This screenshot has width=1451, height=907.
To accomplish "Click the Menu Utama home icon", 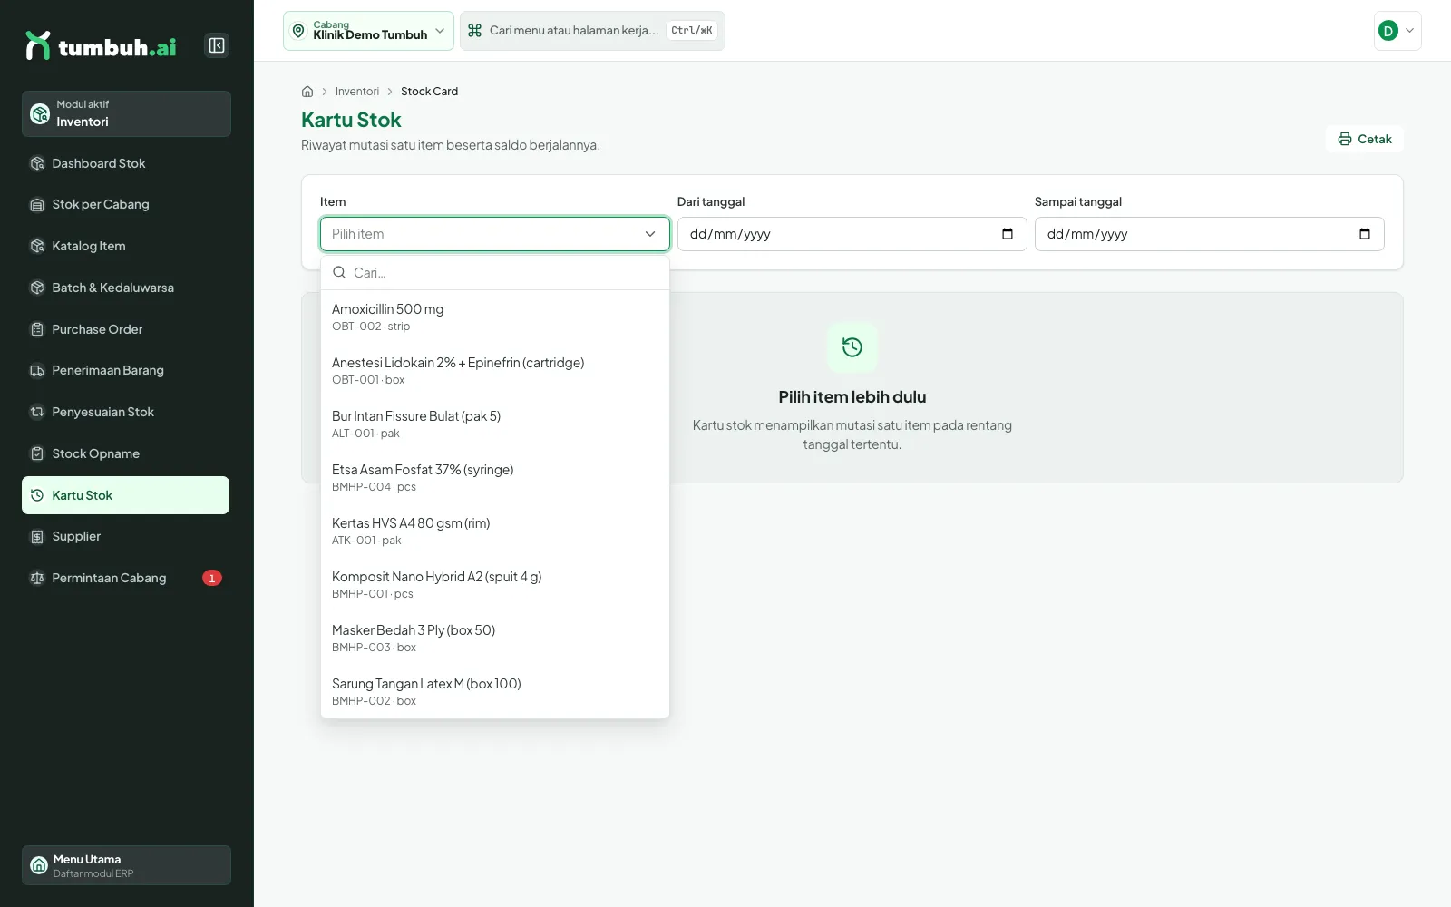I will click(x=39, y=865).
